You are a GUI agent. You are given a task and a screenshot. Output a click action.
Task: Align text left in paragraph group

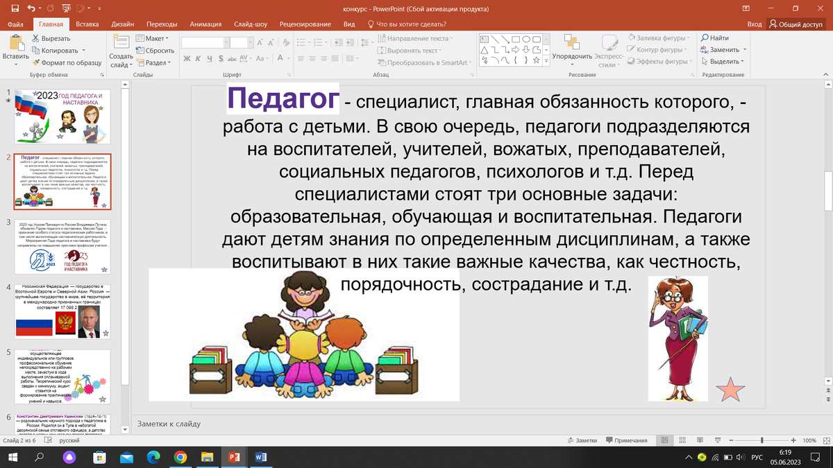[x=301, y=59]
